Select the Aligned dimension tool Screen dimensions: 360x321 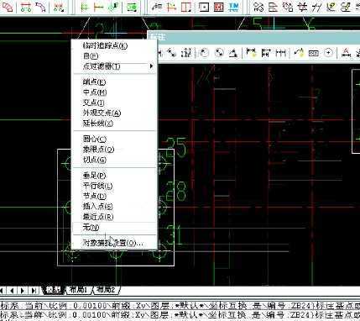[x=171, y=52]
